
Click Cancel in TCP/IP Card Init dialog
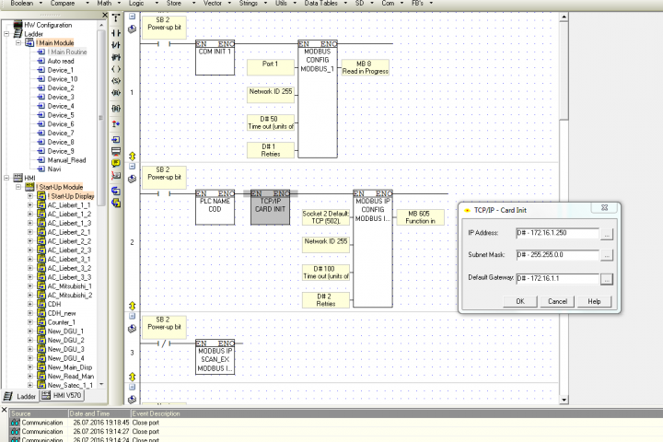click(x=557, y=301)
